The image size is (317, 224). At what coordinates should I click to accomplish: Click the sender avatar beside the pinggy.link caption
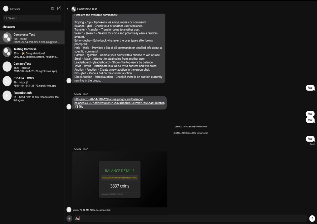[x=69, y=210]
